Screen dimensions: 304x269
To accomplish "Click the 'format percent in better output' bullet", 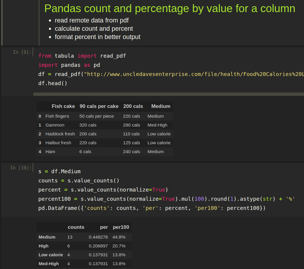I will [97, 37].
